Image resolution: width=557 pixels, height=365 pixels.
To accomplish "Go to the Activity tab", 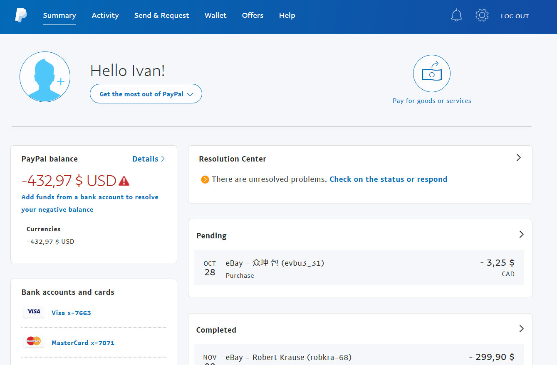I will [105, 15].
